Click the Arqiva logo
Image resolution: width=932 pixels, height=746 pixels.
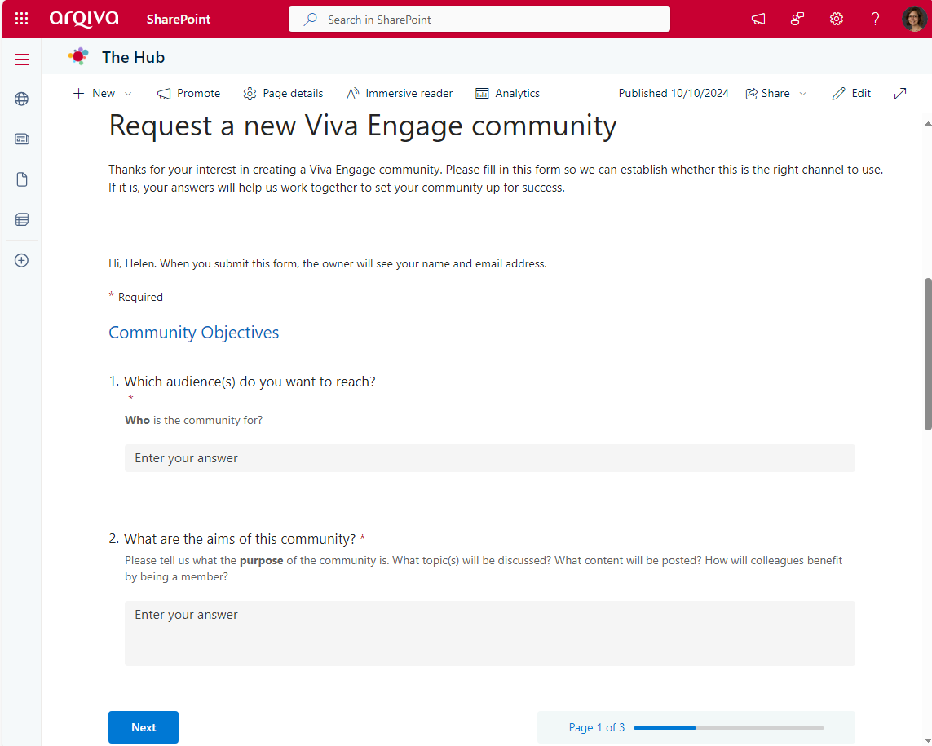[x=84, y=19]
